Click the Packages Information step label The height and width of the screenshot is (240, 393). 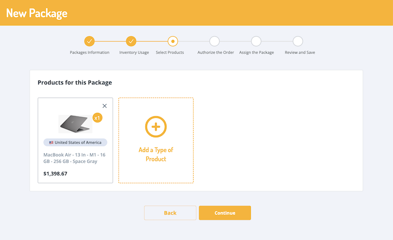coord(89,52)
